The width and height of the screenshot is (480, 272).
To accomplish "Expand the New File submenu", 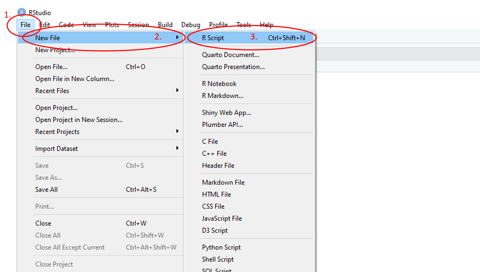I will pos(100,38).
